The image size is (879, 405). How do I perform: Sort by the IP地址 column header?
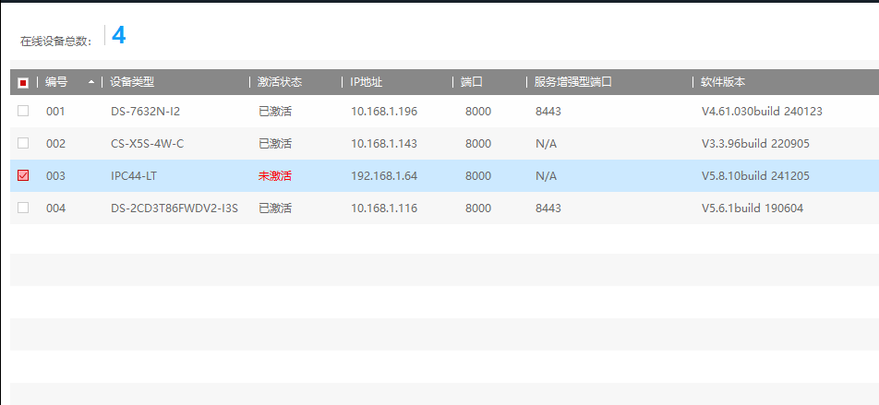367,82
